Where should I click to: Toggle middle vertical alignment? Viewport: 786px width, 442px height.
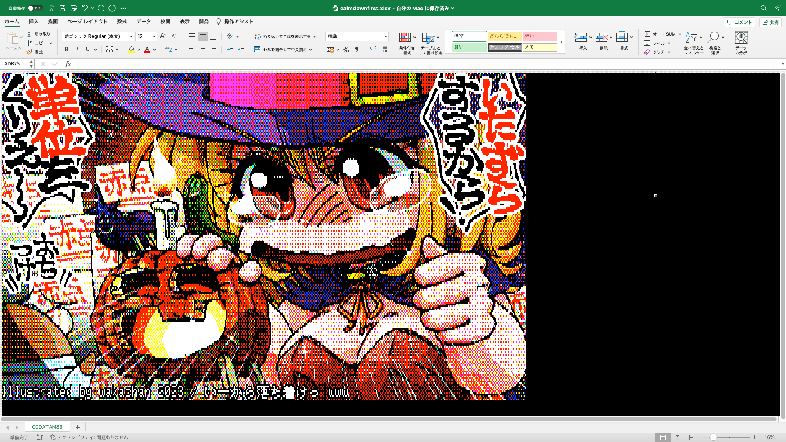click(203, 36)
